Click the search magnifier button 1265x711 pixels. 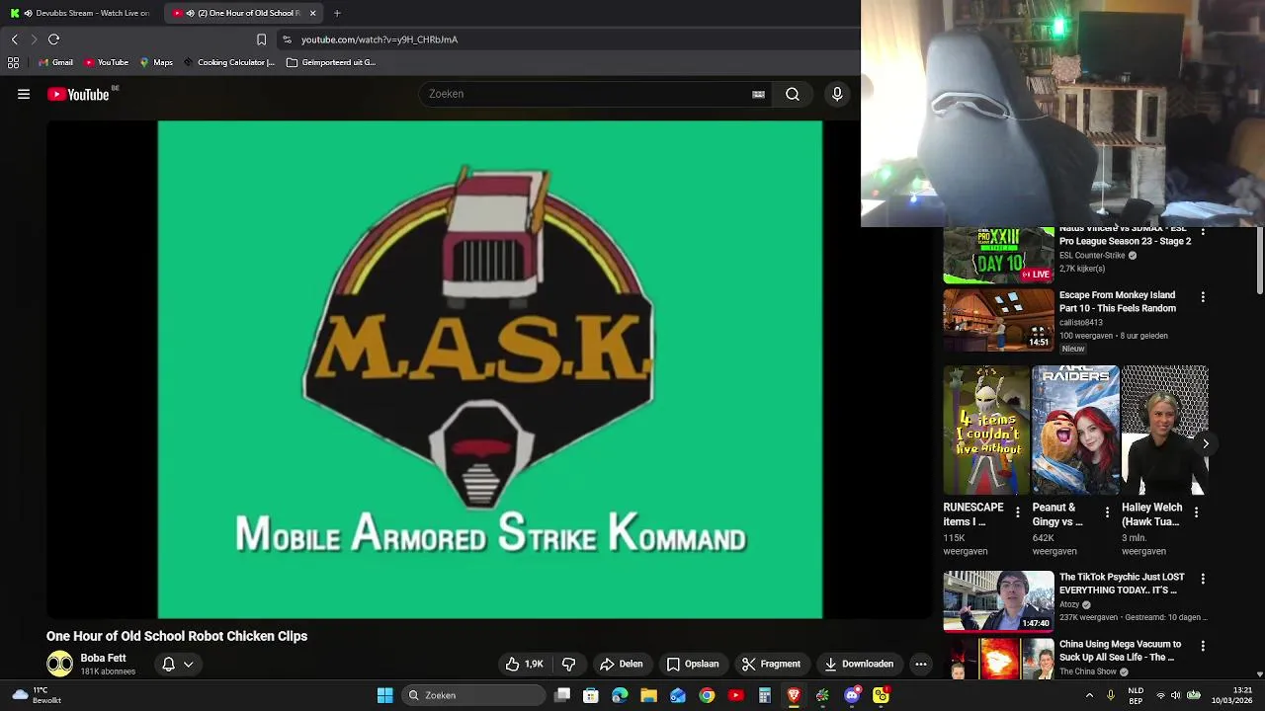793,94
